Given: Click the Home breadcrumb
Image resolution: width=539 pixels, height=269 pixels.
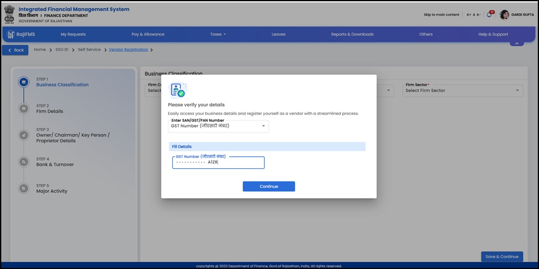Looking at the screenshot, I should (x=40, y=50).
